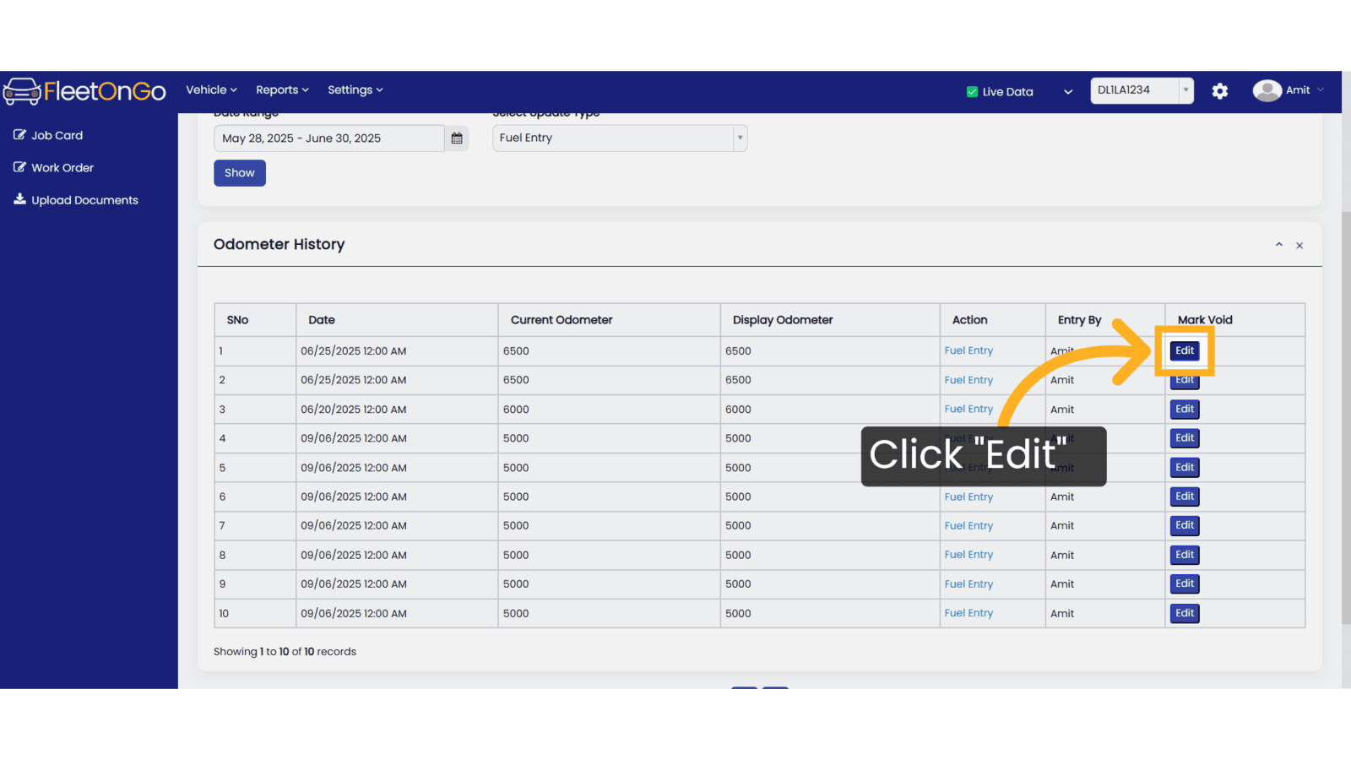The image size is (1351, 760).
Task: Open the DL1LA1234 vehicle dropdown
Action: (1142, 90)
